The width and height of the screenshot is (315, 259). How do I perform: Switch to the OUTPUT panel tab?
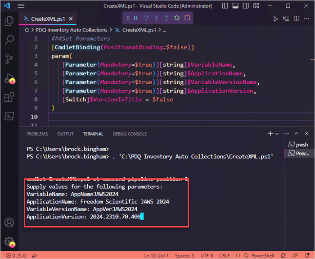[x=65, y=134]
